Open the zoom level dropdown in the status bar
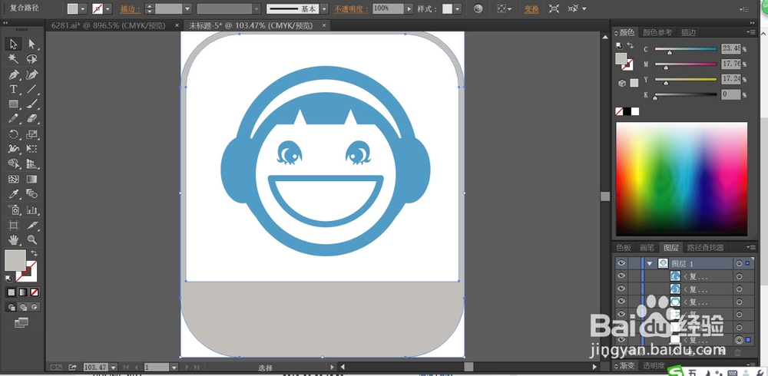 click(x=113, y=368)
